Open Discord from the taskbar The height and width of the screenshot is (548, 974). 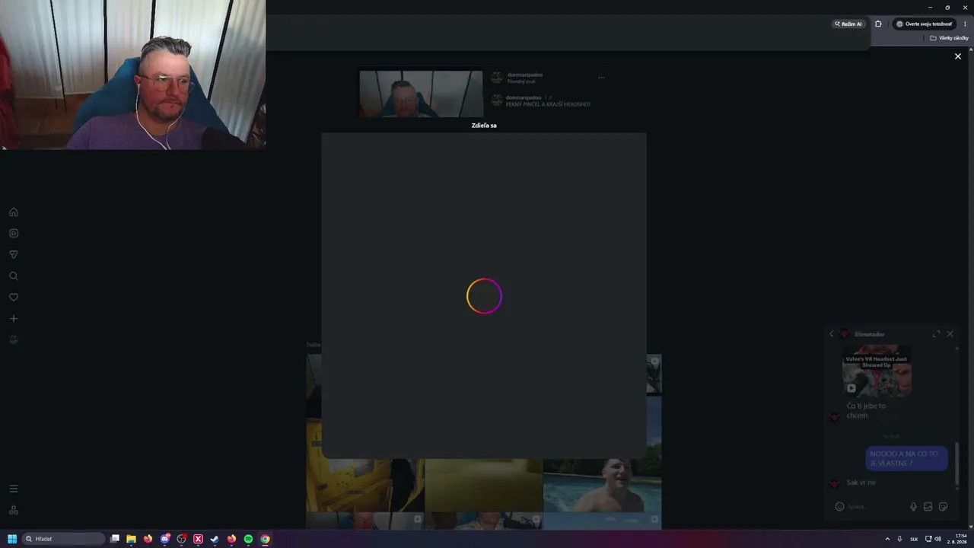(x=164, y=539)
